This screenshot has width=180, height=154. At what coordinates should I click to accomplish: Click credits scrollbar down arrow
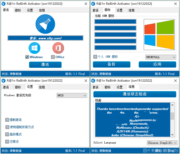pyautogui.click(x=172, y=134)
